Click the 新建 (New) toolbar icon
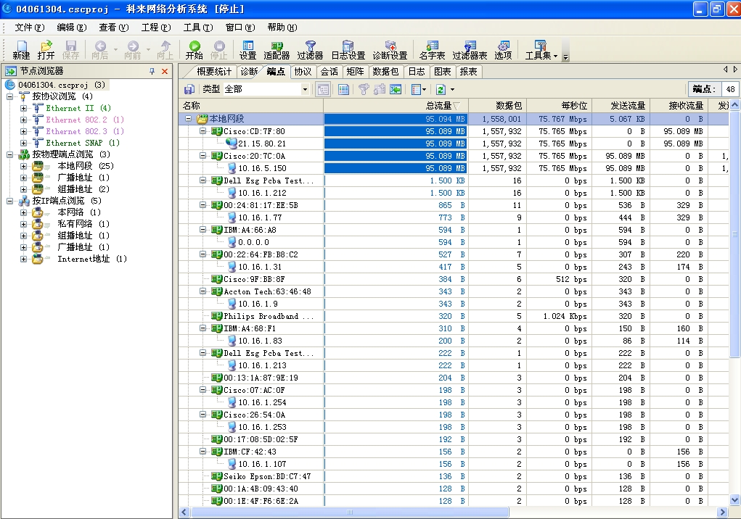This screenshot has height=519, width=741. 21,49
